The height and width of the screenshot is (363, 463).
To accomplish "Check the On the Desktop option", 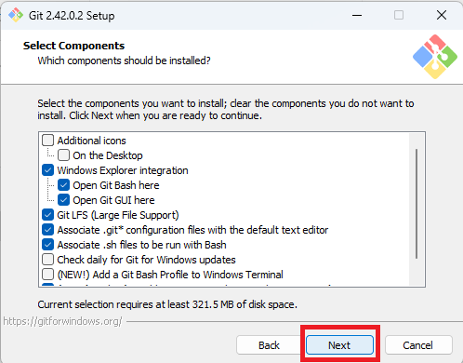I will pos(63,155).
